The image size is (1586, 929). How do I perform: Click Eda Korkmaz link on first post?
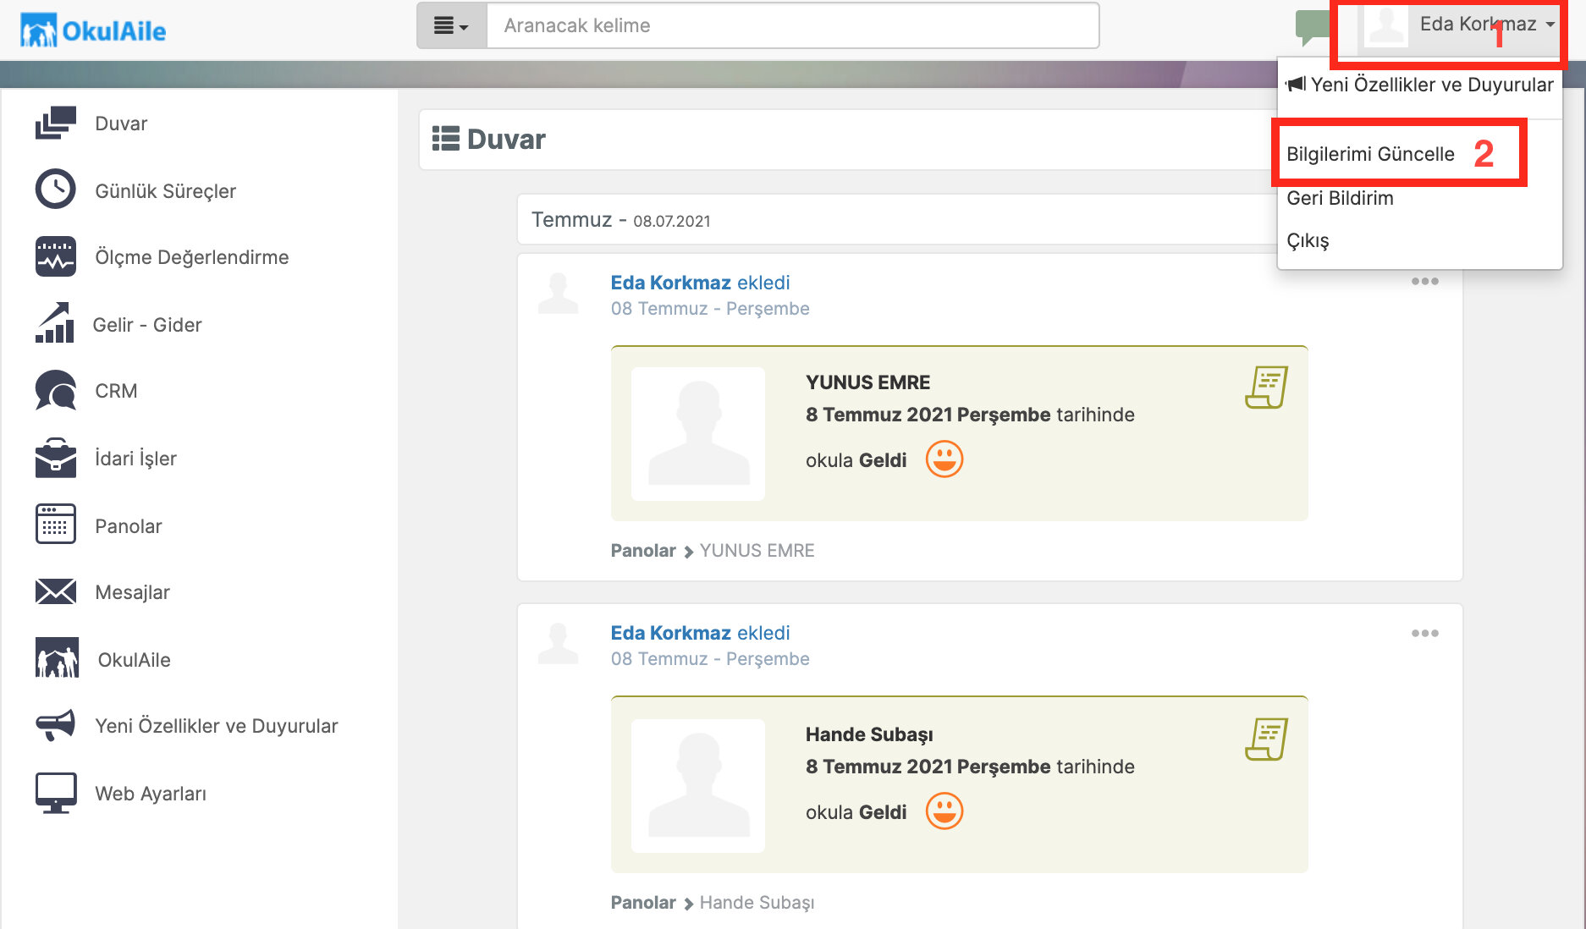[x=670, y=283]
